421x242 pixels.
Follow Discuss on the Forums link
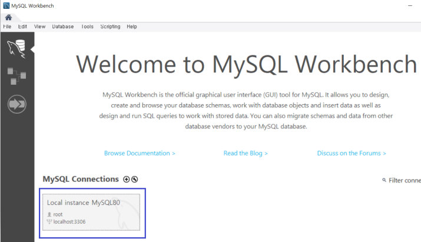tap(352, 153)
